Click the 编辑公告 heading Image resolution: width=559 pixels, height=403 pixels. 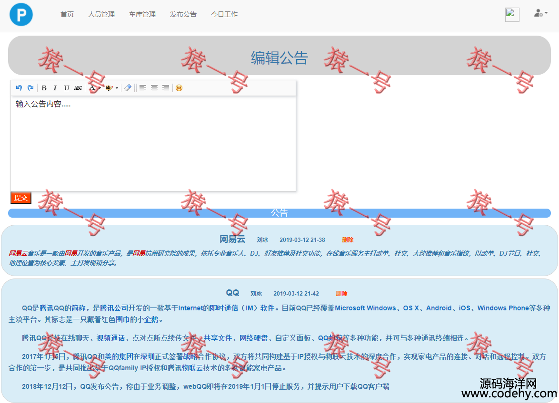[279, 58]
